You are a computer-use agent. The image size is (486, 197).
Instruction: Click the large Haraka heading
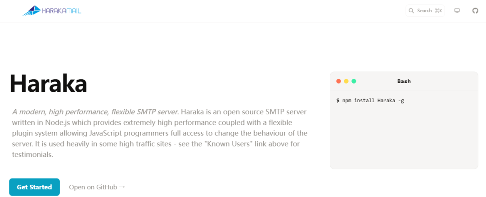coord(48,83)
